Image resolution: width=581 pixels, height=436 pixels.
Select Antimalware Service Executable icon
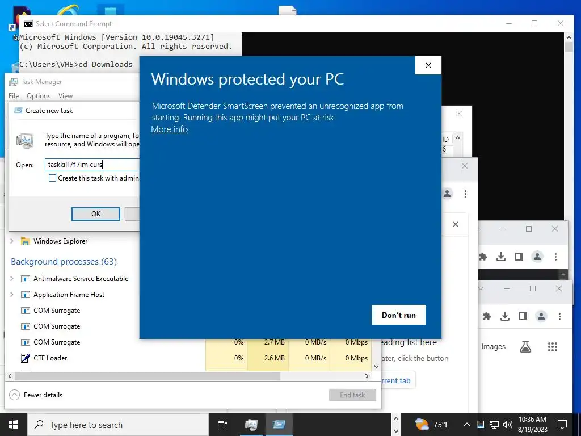pos(25,279)
